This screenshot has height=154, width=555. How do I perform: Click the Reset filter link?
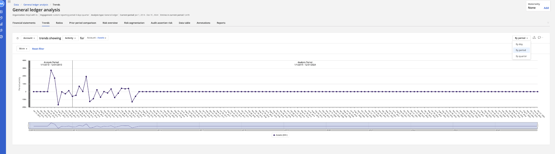(x=38, y=49)
